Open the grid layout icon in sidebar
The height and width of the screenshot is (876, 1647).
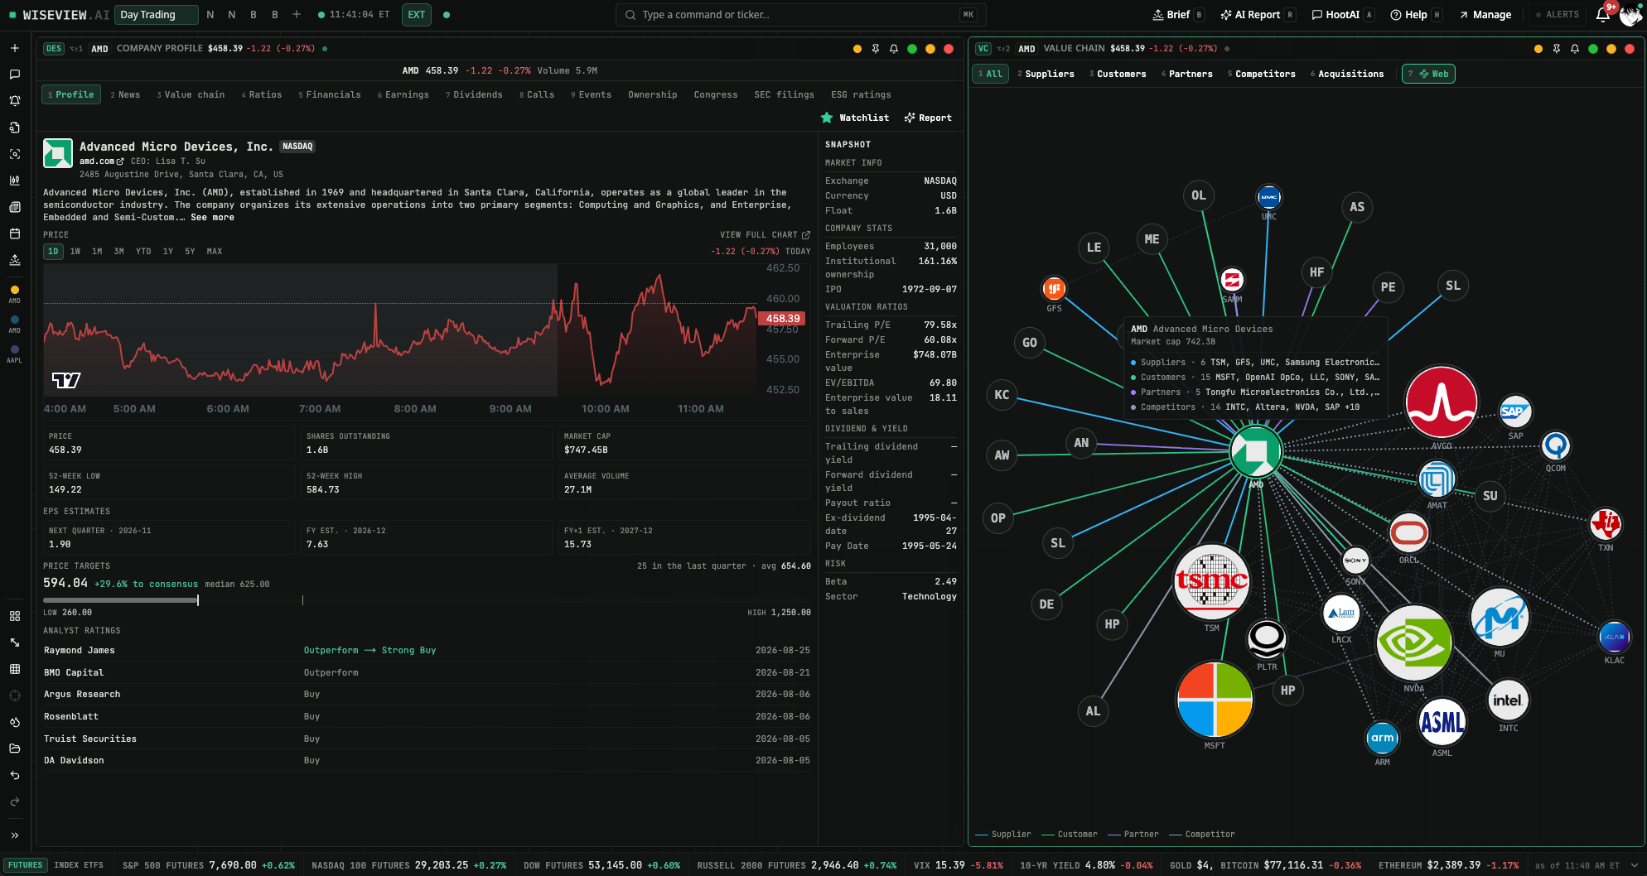click(14, 616)
